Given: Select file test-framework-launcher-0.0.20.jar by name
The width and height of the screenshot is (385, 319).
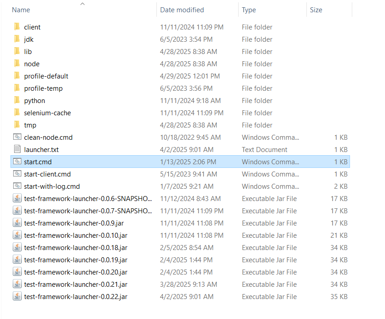Looking at the screenshot, I should pyautogui.click(x=75, y=272).
